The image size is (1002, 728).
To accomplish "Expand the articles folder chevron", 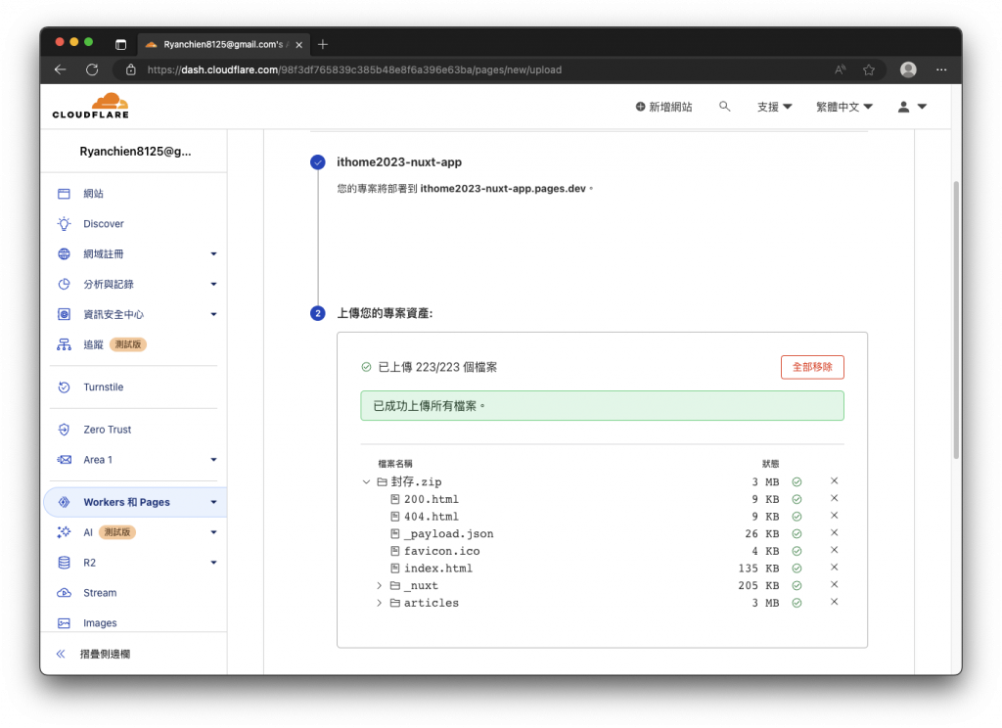I will [379, 603].
